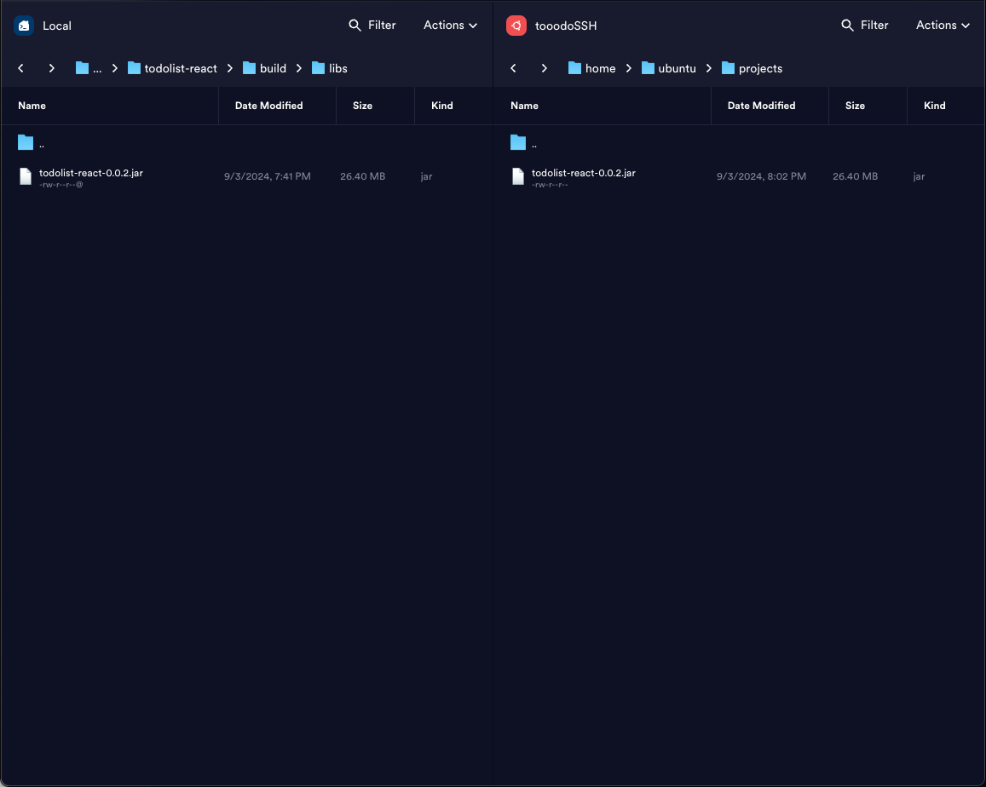Click remote jar file icon
986x787 pixels.
(x=517, y=176)
